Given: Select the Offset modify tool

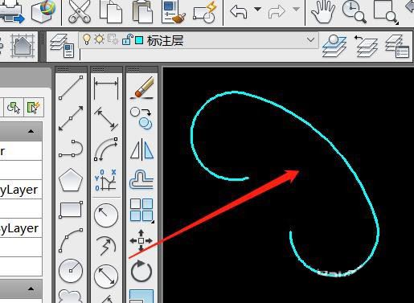Looking at the screenshot, I should [141, 179].
